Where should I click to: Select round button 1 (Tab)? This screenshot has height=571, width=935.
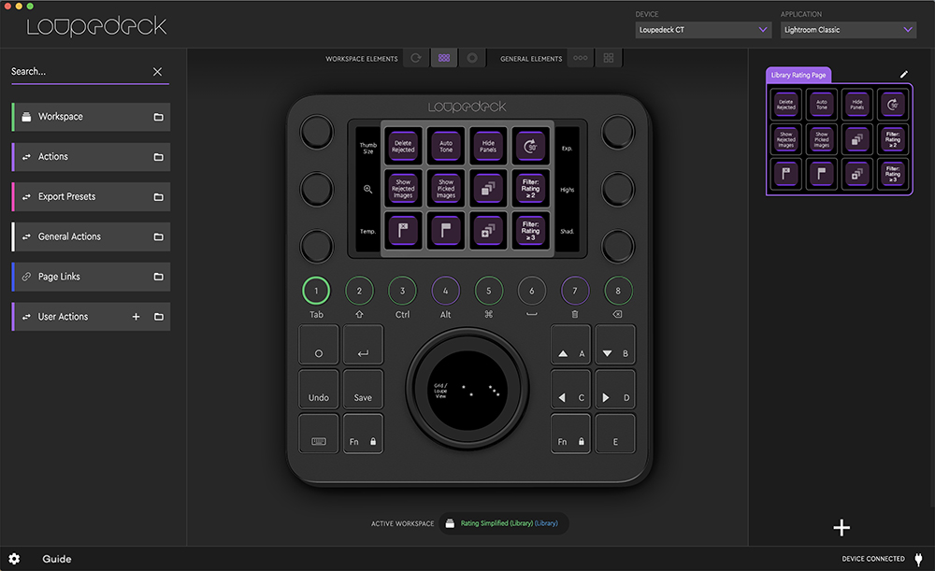click(316, 291)
